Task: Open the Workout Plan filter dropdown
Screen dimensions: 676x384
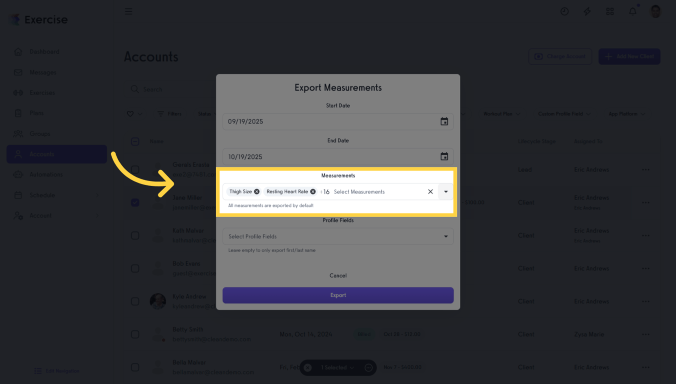Action: pyautogui.click(x=501, y=113)
